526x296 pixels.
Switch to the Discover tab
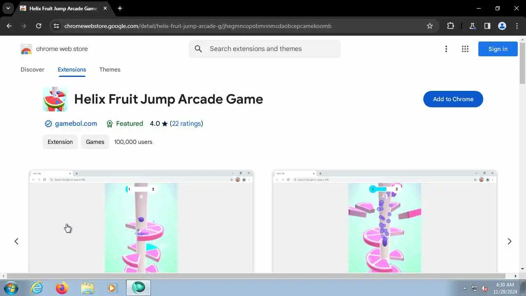coord(32,69)
